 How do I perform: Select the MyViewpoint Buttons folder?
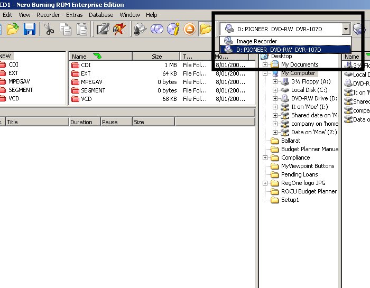308,166
